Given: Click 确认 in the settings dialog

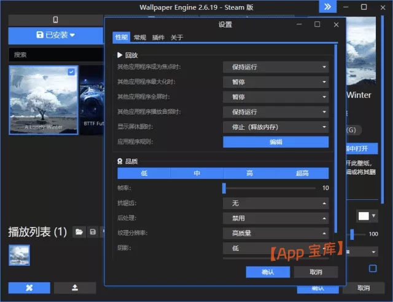Looking at the screenshot, I should tap(268, 272).
